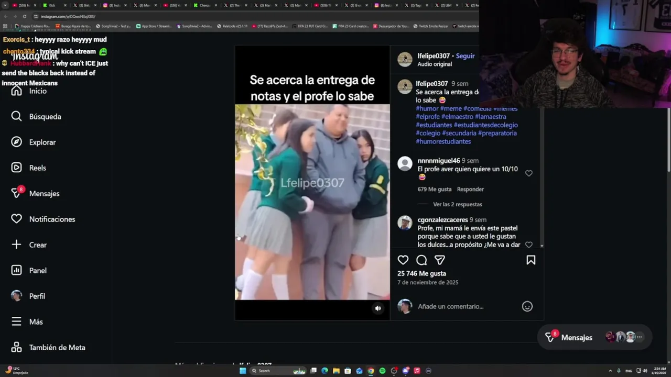Open File Explorer from the taskbar
671x377 pixels.
[x=336, y=371]
